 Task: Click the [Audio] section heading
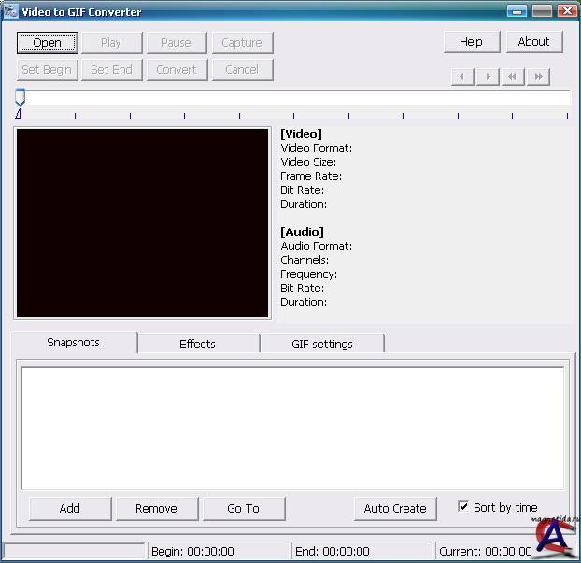302,232
